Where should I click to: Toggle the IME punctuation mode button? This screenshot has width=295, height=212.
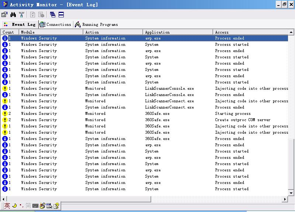click(x=21, y=206)
